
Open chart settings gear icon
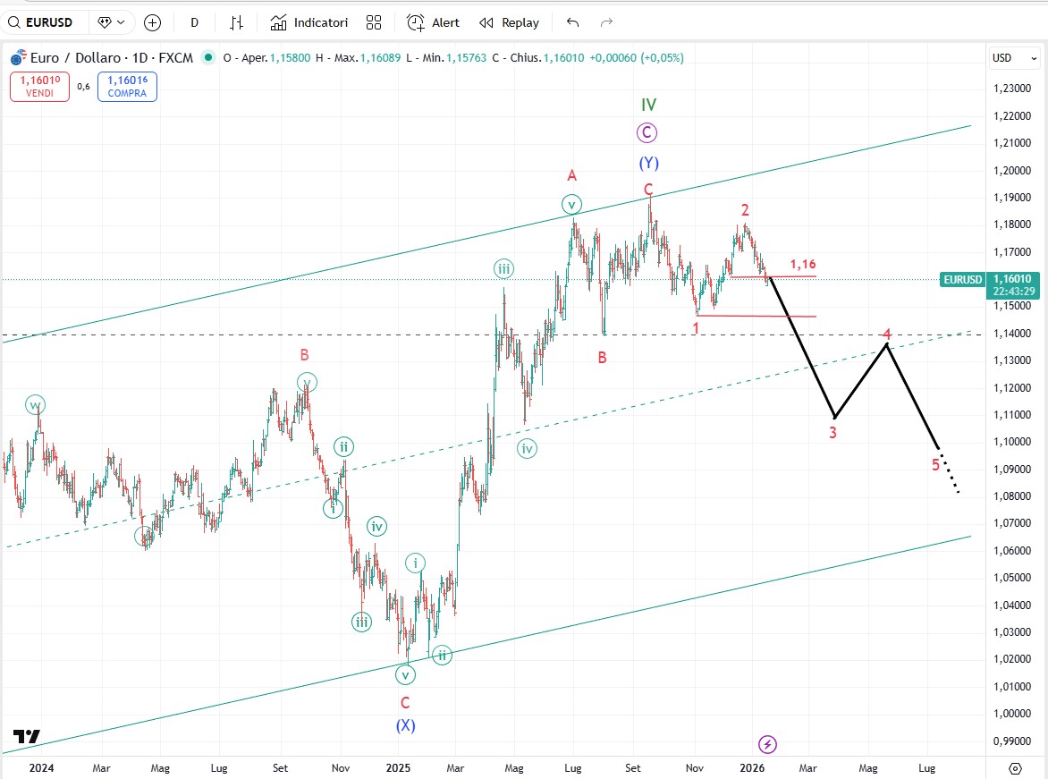pos(1015,768)
